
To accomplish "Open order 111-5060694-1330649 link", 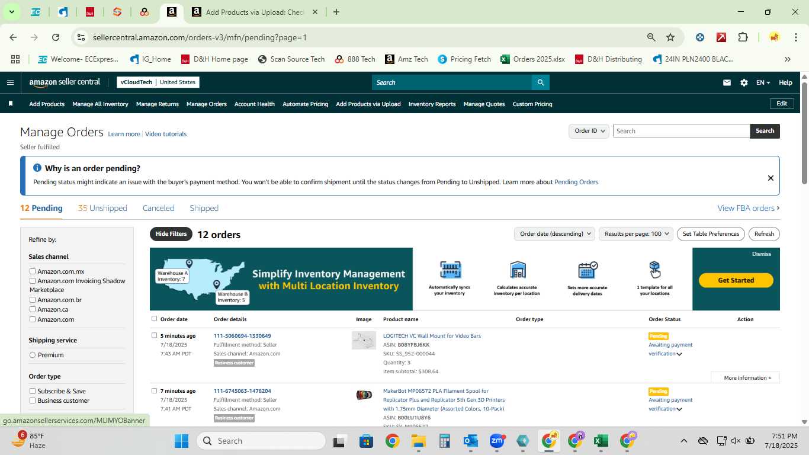I will 242,336.
